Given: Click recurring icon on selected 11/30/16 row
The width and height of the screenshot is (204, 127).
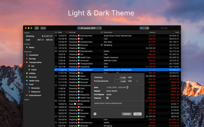Looking at the screenshot, I should (x=56, y=70).
